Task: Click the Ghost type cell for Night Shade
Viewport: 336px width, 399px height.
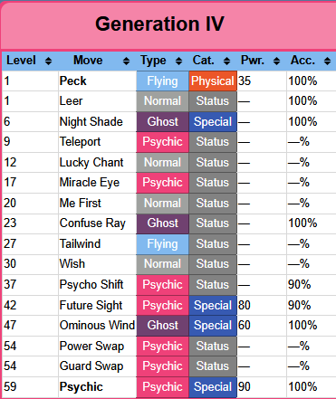Action: [162, 122]
